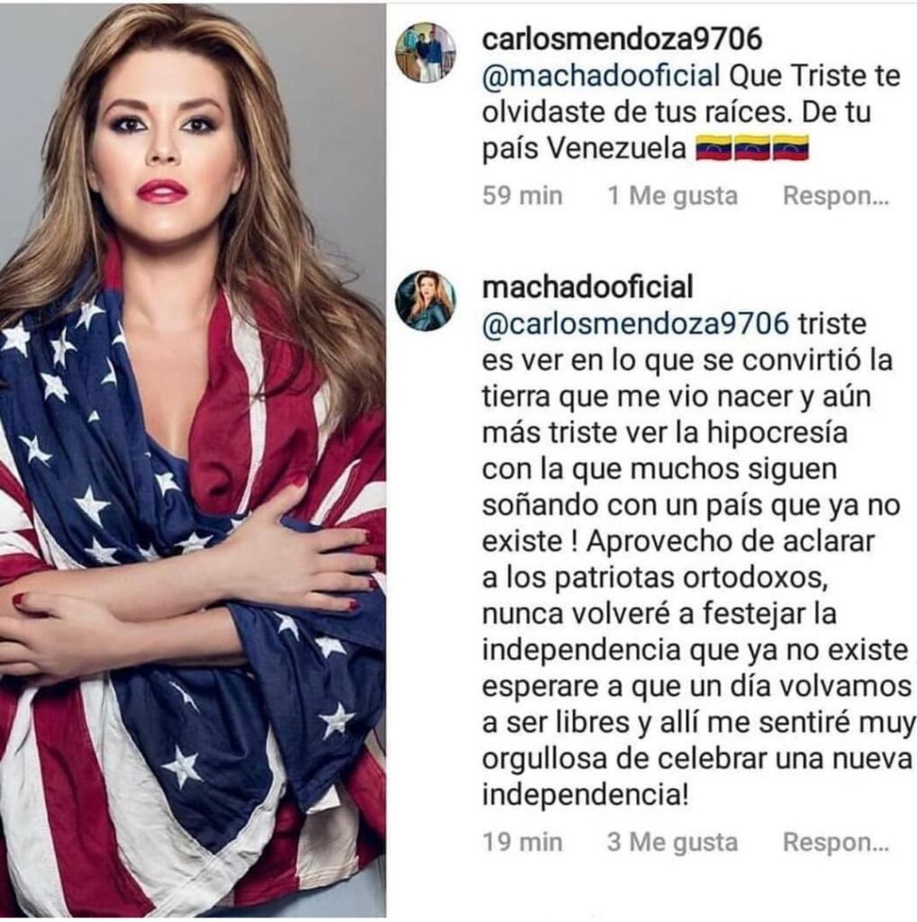This screenshot has height=922, width=917.
Task: Follow the blue @carlosmendoza9706 mention
Action: [x=635, y=324]
